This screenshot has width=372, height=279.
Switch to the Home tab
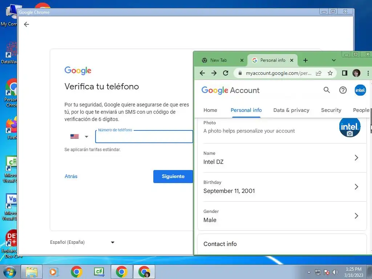click(210, 110)
